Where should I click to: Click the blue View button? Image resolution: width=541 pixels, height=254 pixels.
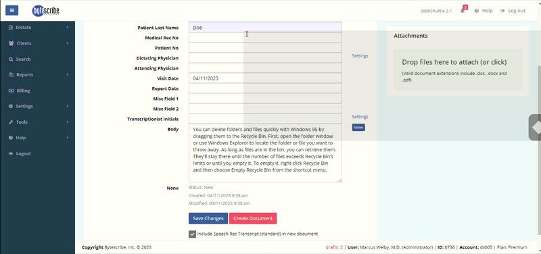(x=358, y=128)
